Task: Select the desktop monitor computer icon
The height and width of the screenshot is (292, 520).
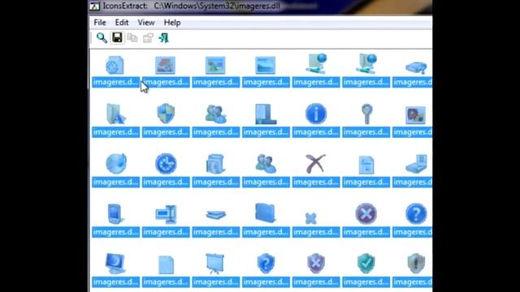Action: pyautogui.click(x=115, y=264)
